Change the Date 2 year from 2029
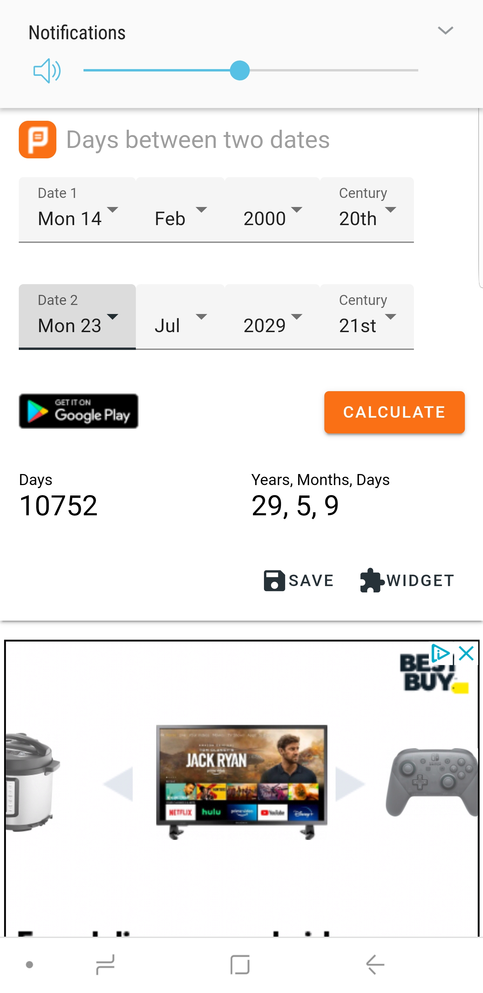 [x=272, y=317]
